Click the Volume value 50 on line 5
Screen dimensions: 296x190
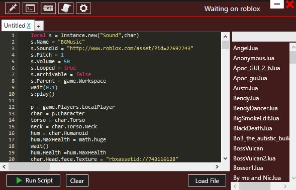[67, 61]
